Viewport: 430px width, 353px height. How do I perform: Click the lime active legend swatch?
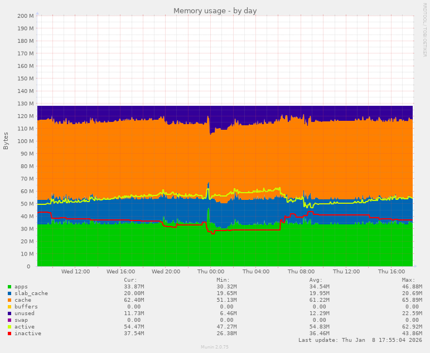[9, 327]
